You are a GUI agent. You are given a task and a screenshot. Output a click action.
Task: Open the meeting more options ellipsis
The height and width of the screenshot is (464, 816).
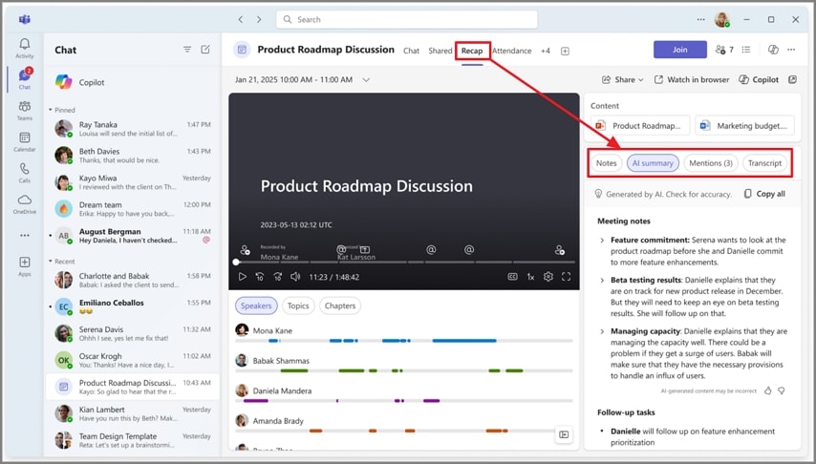coord(791,50)
